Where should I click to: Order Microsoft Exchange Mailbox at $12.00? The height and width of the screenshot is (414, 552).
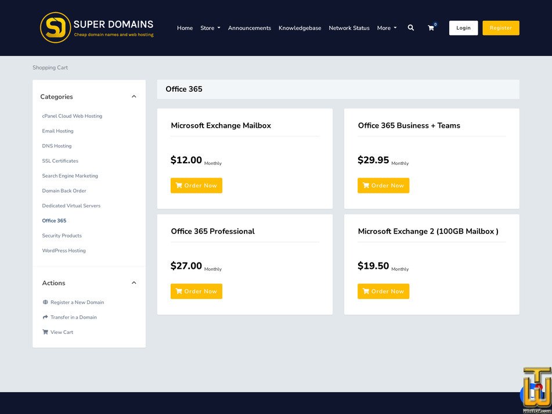click(196, 186)
